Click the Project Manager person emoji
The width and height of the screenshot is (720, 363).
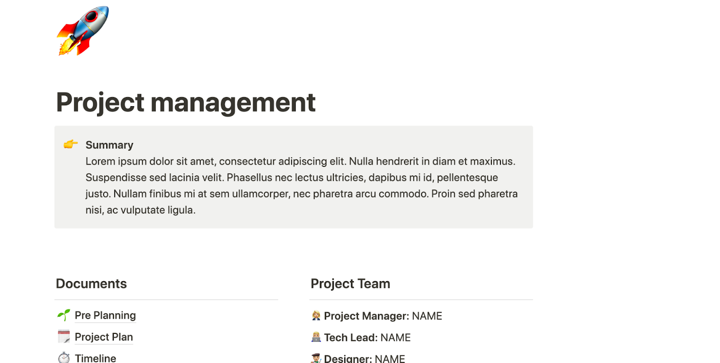316,316
